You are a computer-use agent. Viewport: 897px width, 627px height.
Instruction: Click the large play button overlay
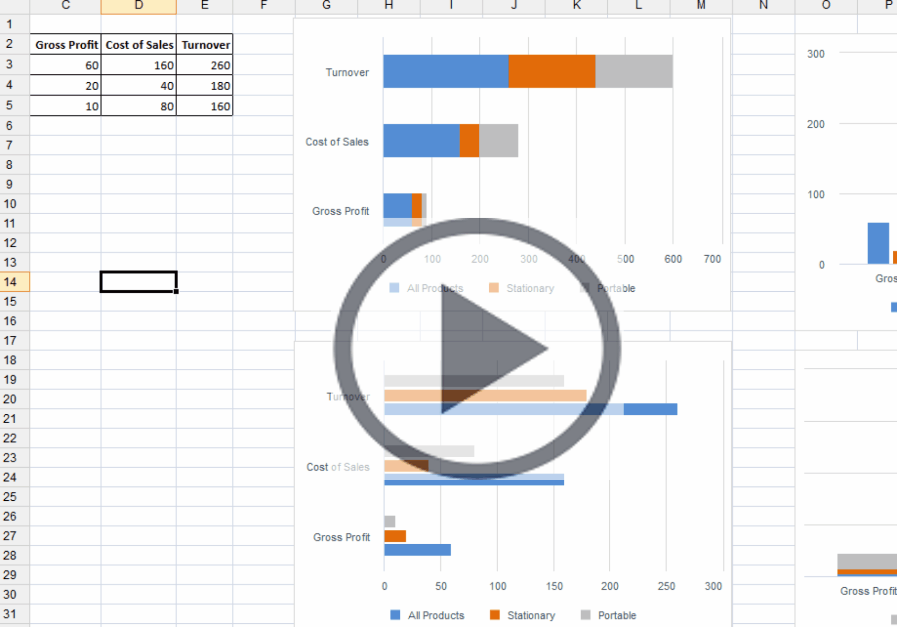point(477,348)
